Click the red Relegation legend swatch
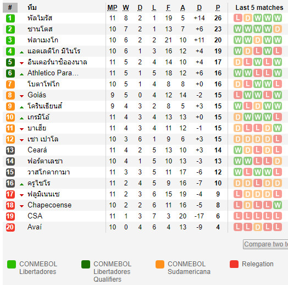 (x=234, y=264)
